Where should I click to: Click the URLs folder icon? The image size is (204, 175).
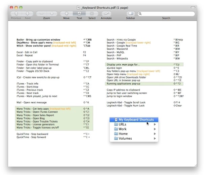116,125
